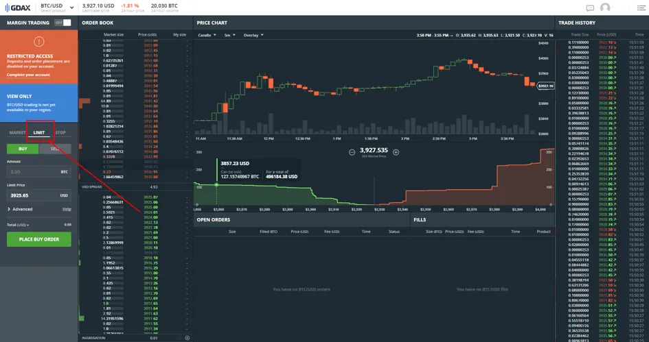Click the Place Buy Order button
Viewport: 649px width, 342px height.
[x=39, y=239]
